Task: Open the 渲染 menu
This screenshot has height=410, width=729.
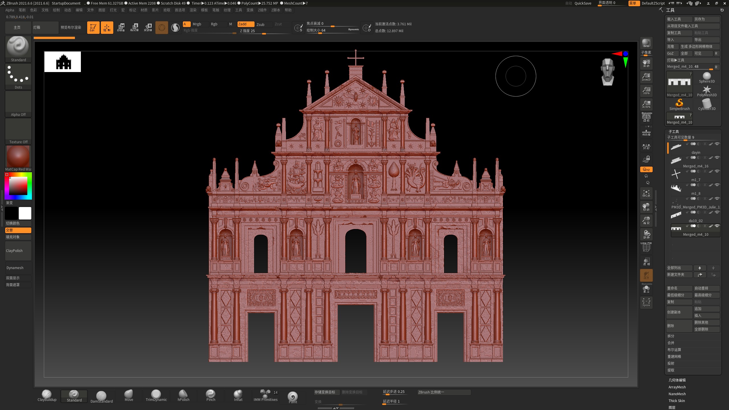Action: coord(193,10)
